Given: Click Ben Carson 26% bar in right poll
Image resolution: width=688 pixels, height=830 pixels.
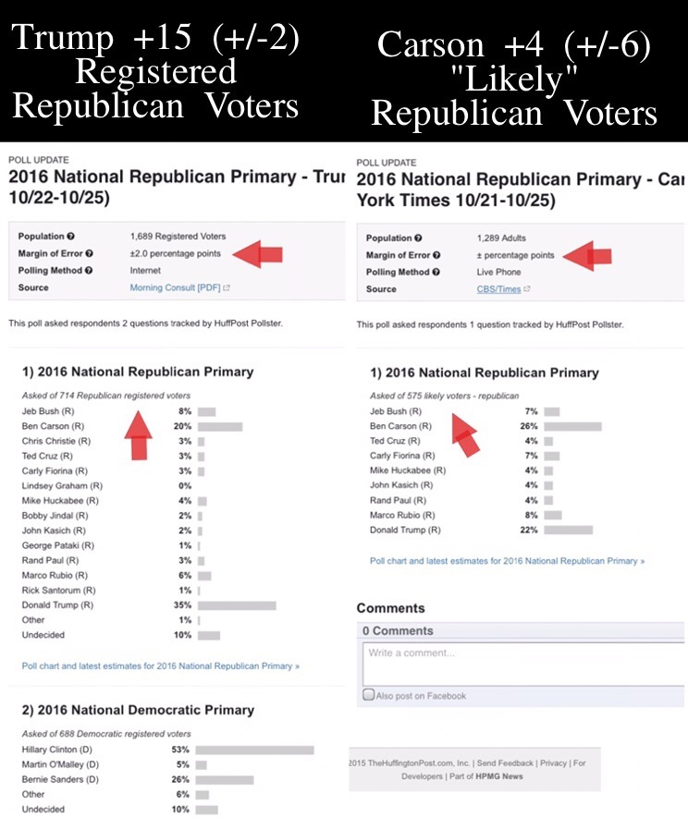Looking at the screenshot, I should pyautogui.click(x=572, y=427).
